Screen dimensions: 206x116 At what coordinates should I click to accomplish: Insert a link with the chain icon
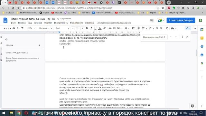[110, 28]
